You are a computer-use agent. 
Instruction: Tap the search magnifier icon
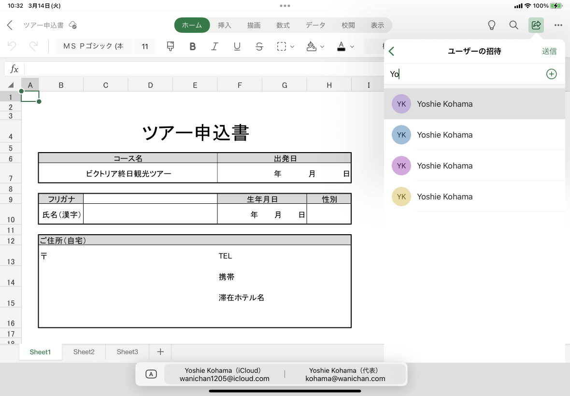point(514,25)
